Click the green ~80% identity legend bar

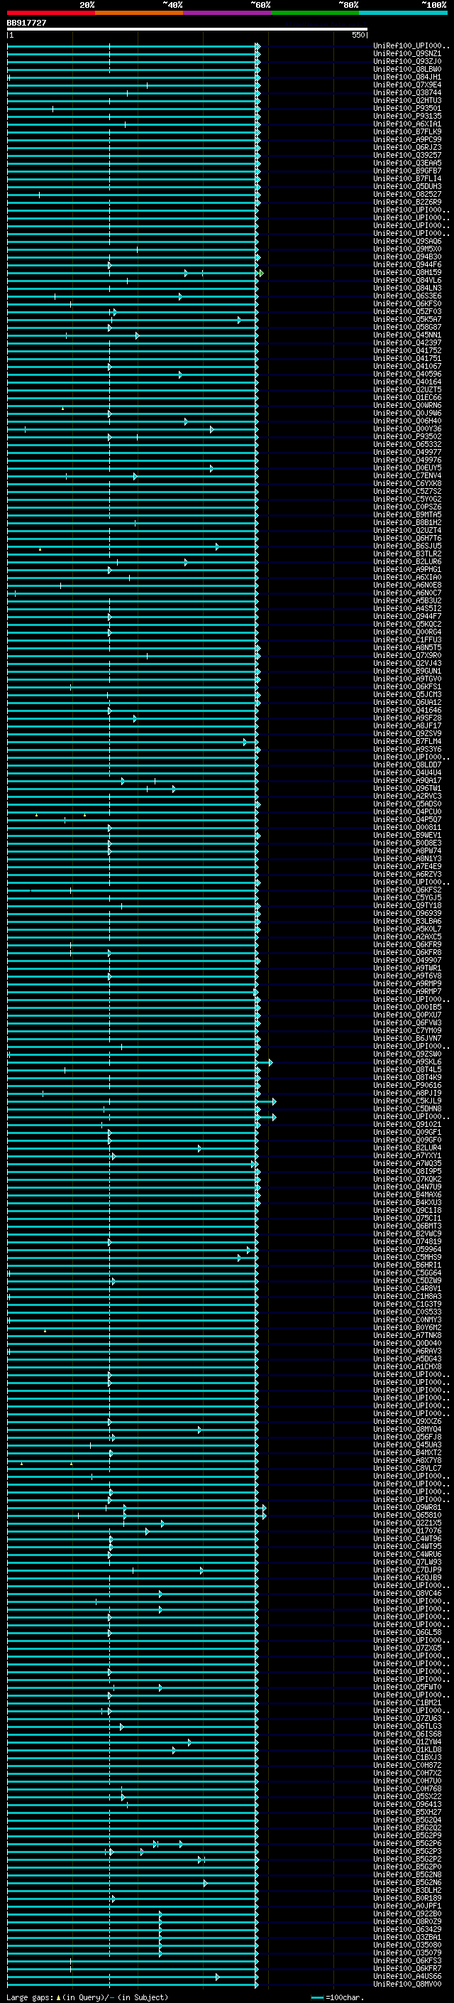pos(315,13)
